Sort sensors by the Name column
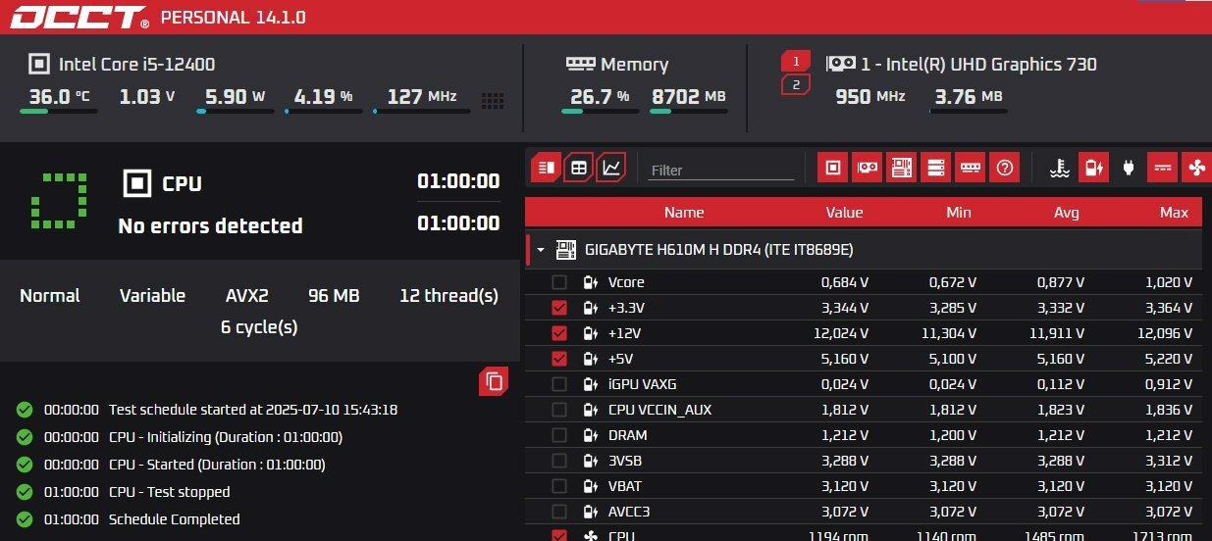Screen dimensions: 1212x541 (x=684, y=213)
